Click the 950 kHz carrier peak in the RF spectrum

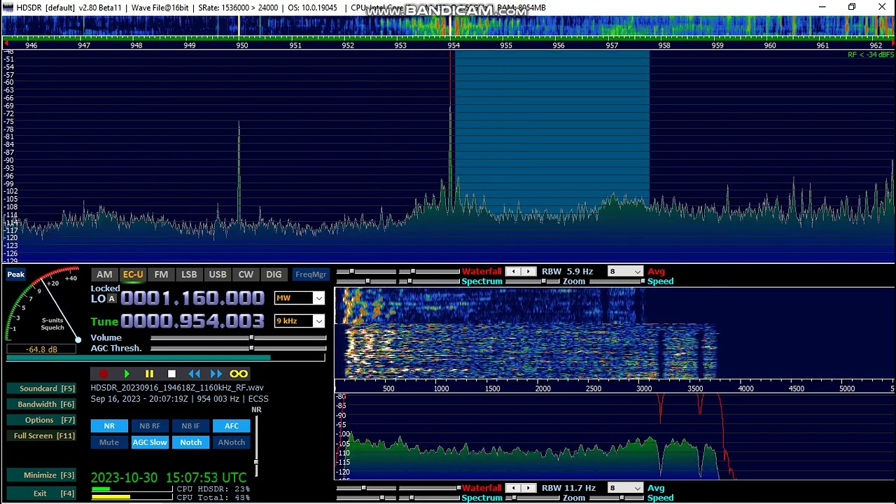(x=239, y=171)
